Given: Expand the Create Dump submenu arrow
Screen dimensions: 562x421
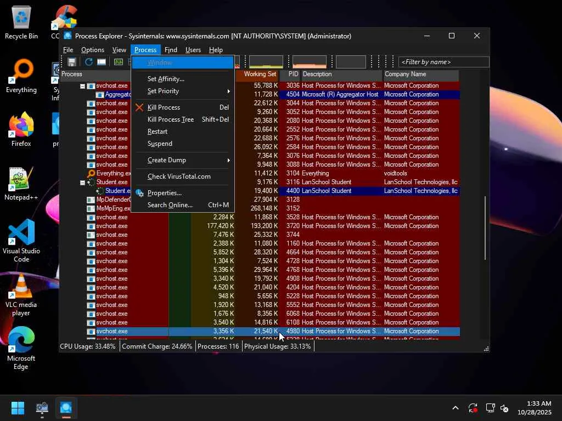Looking at the screenshot, I should [x=228, y=161].
